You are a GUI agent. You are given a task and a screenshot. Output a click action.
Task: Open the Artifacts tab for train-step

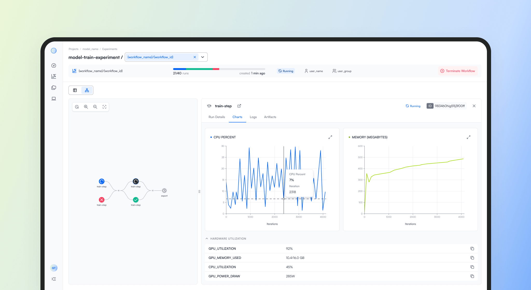pyautogui.click(x=270, y=117)
